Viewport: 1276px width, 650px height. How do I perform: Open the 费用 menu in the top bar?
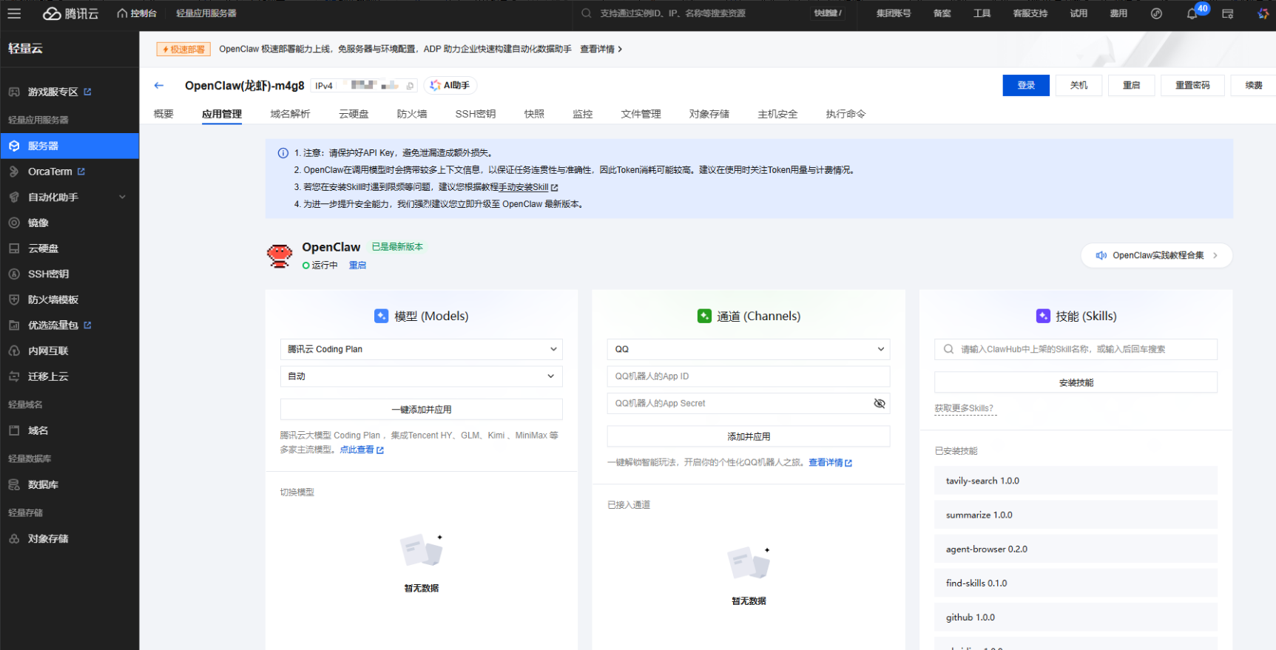click(1118, 13)
